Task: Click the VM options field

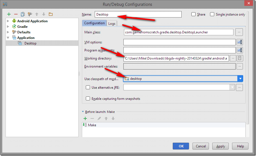Action: point(179,42)
